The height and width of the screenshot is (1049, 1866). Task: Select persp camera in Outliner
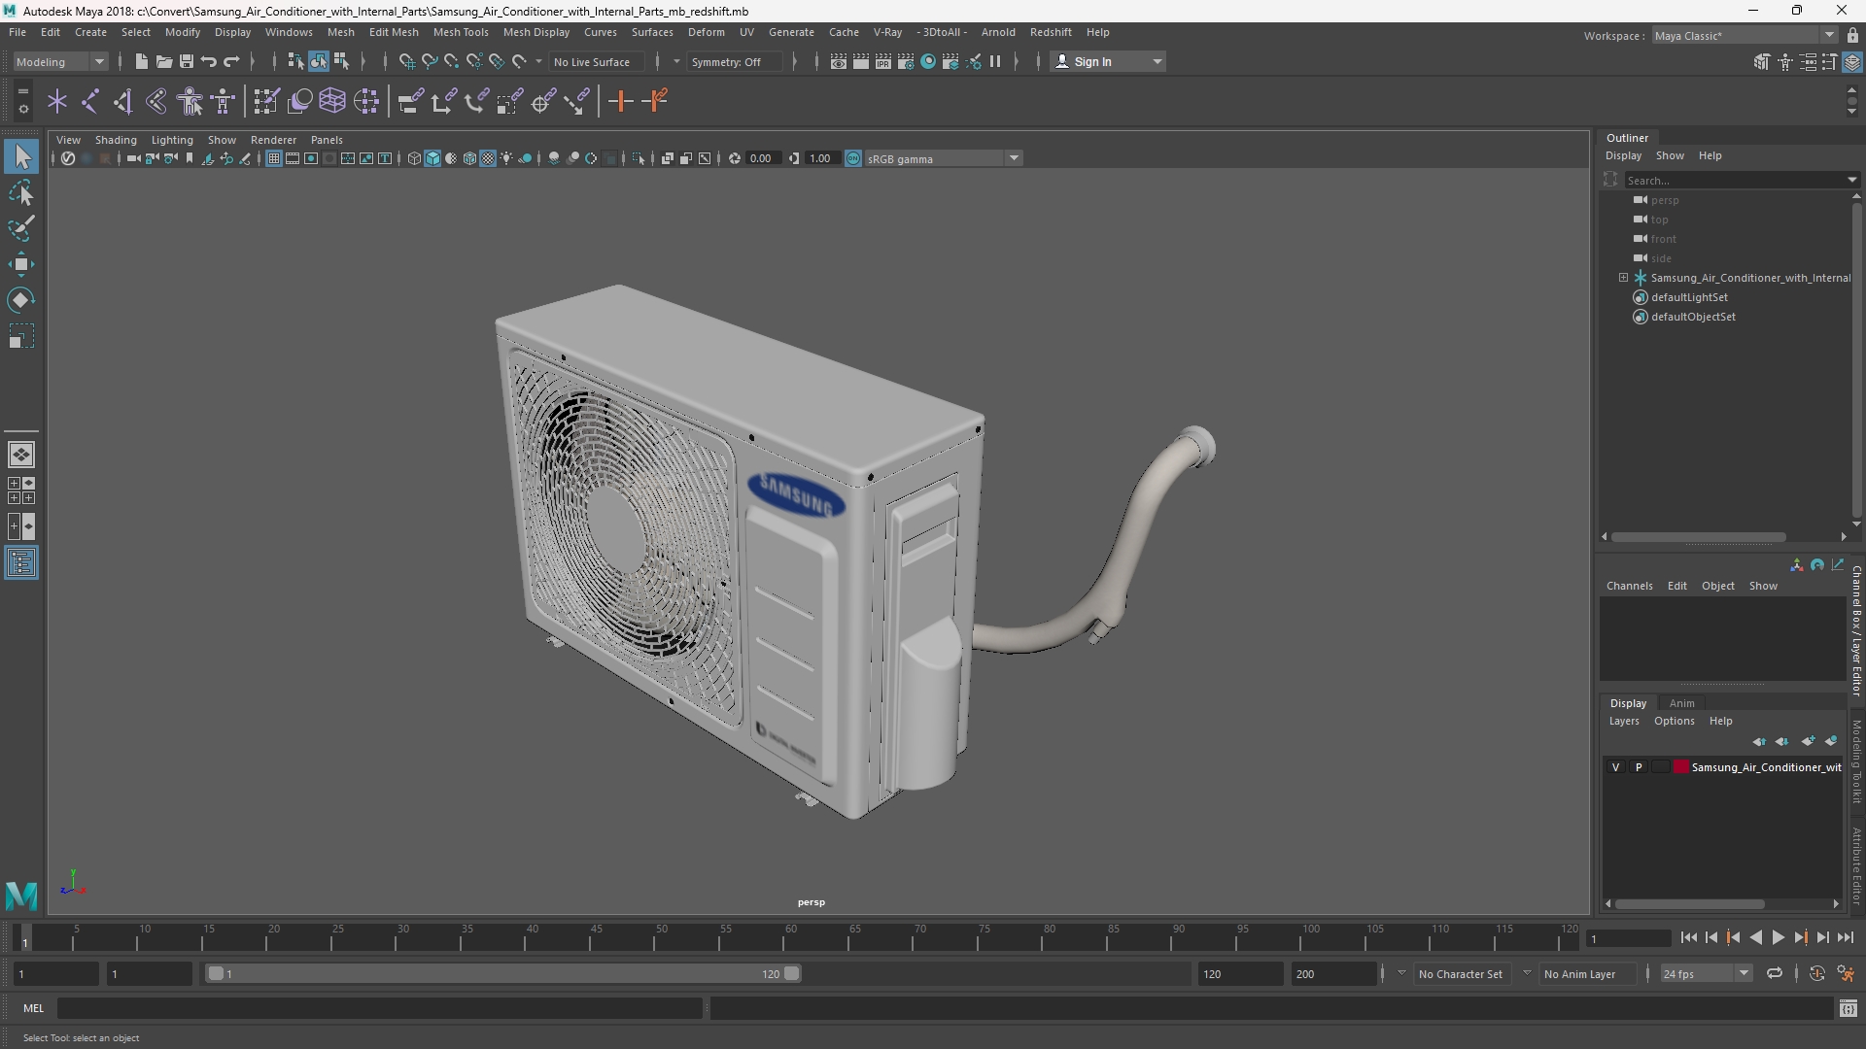point(1664,200)
